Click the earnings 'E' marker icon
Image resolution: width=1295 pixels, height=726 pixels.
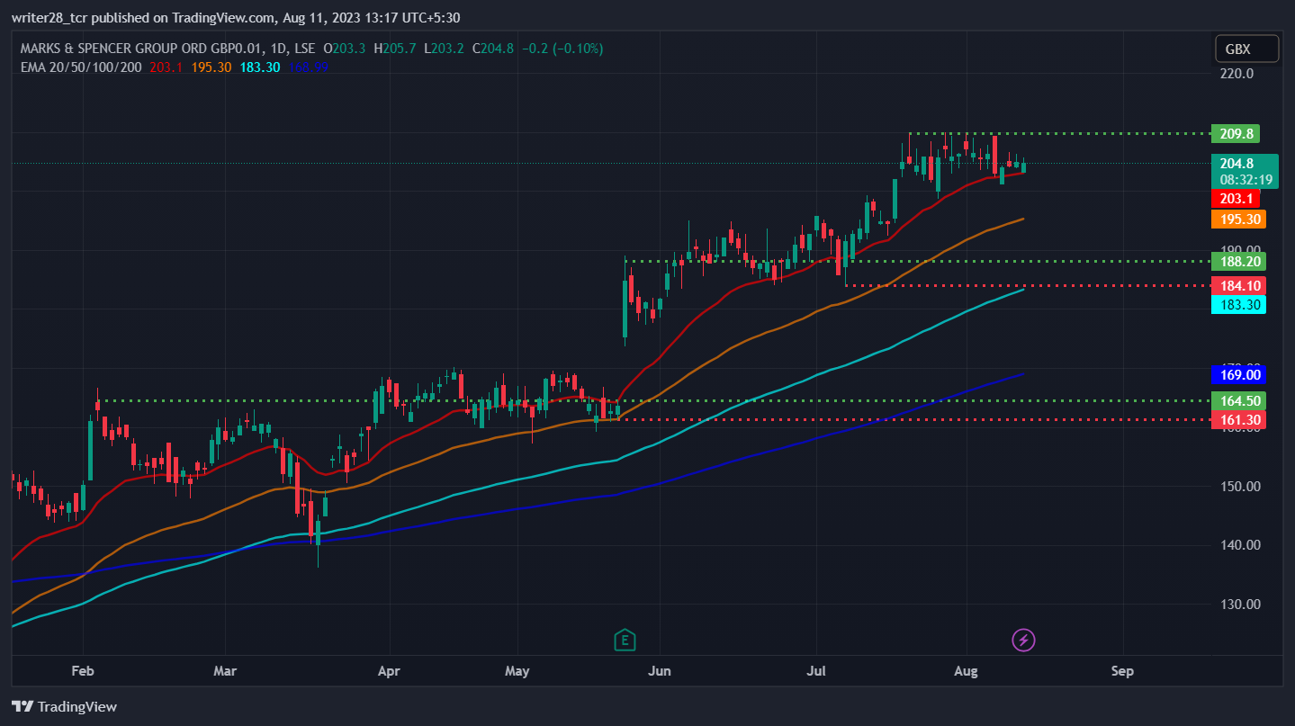point(625,641)
